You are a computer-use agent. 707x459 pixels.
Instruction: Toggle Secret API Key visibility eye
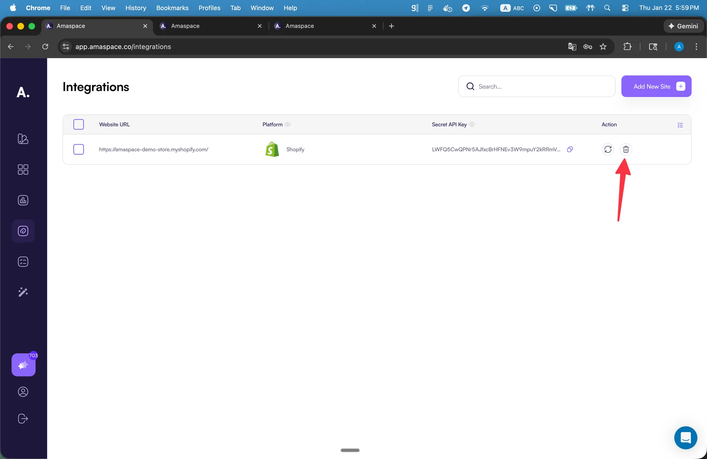[472, 125]
